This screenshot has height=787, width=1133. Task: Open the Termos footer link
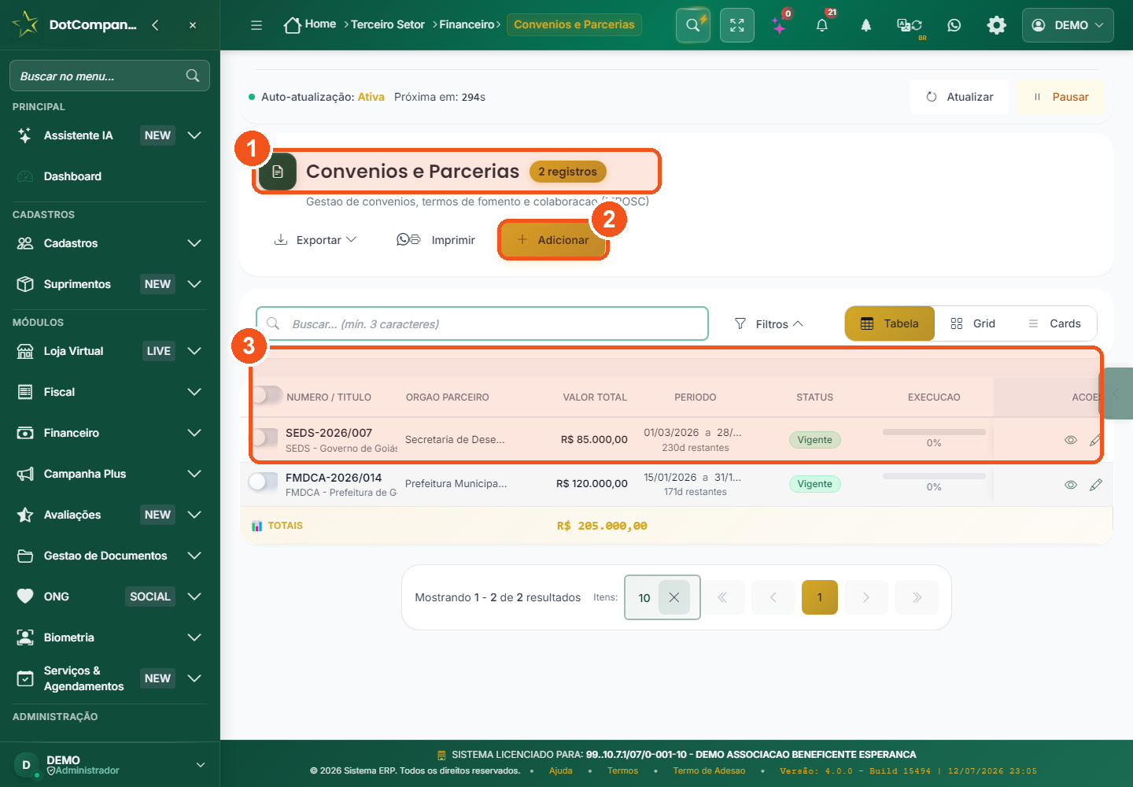pos(623,771)
